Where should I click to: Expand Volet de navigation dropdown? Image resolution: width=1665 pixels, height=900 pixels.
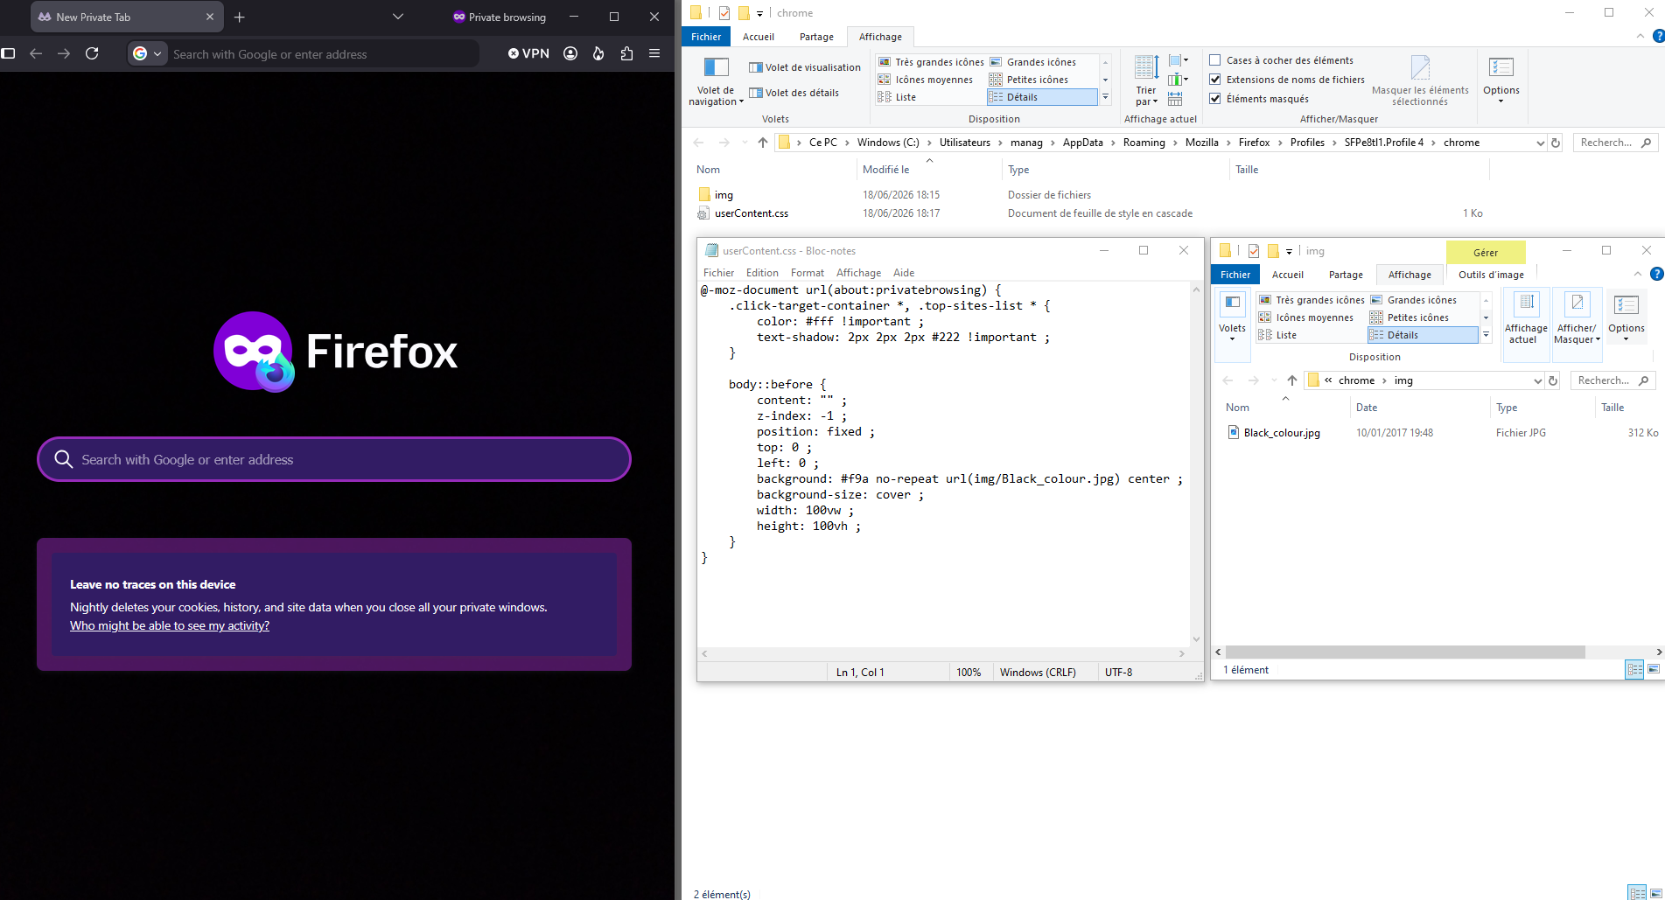tap(716, 80)
